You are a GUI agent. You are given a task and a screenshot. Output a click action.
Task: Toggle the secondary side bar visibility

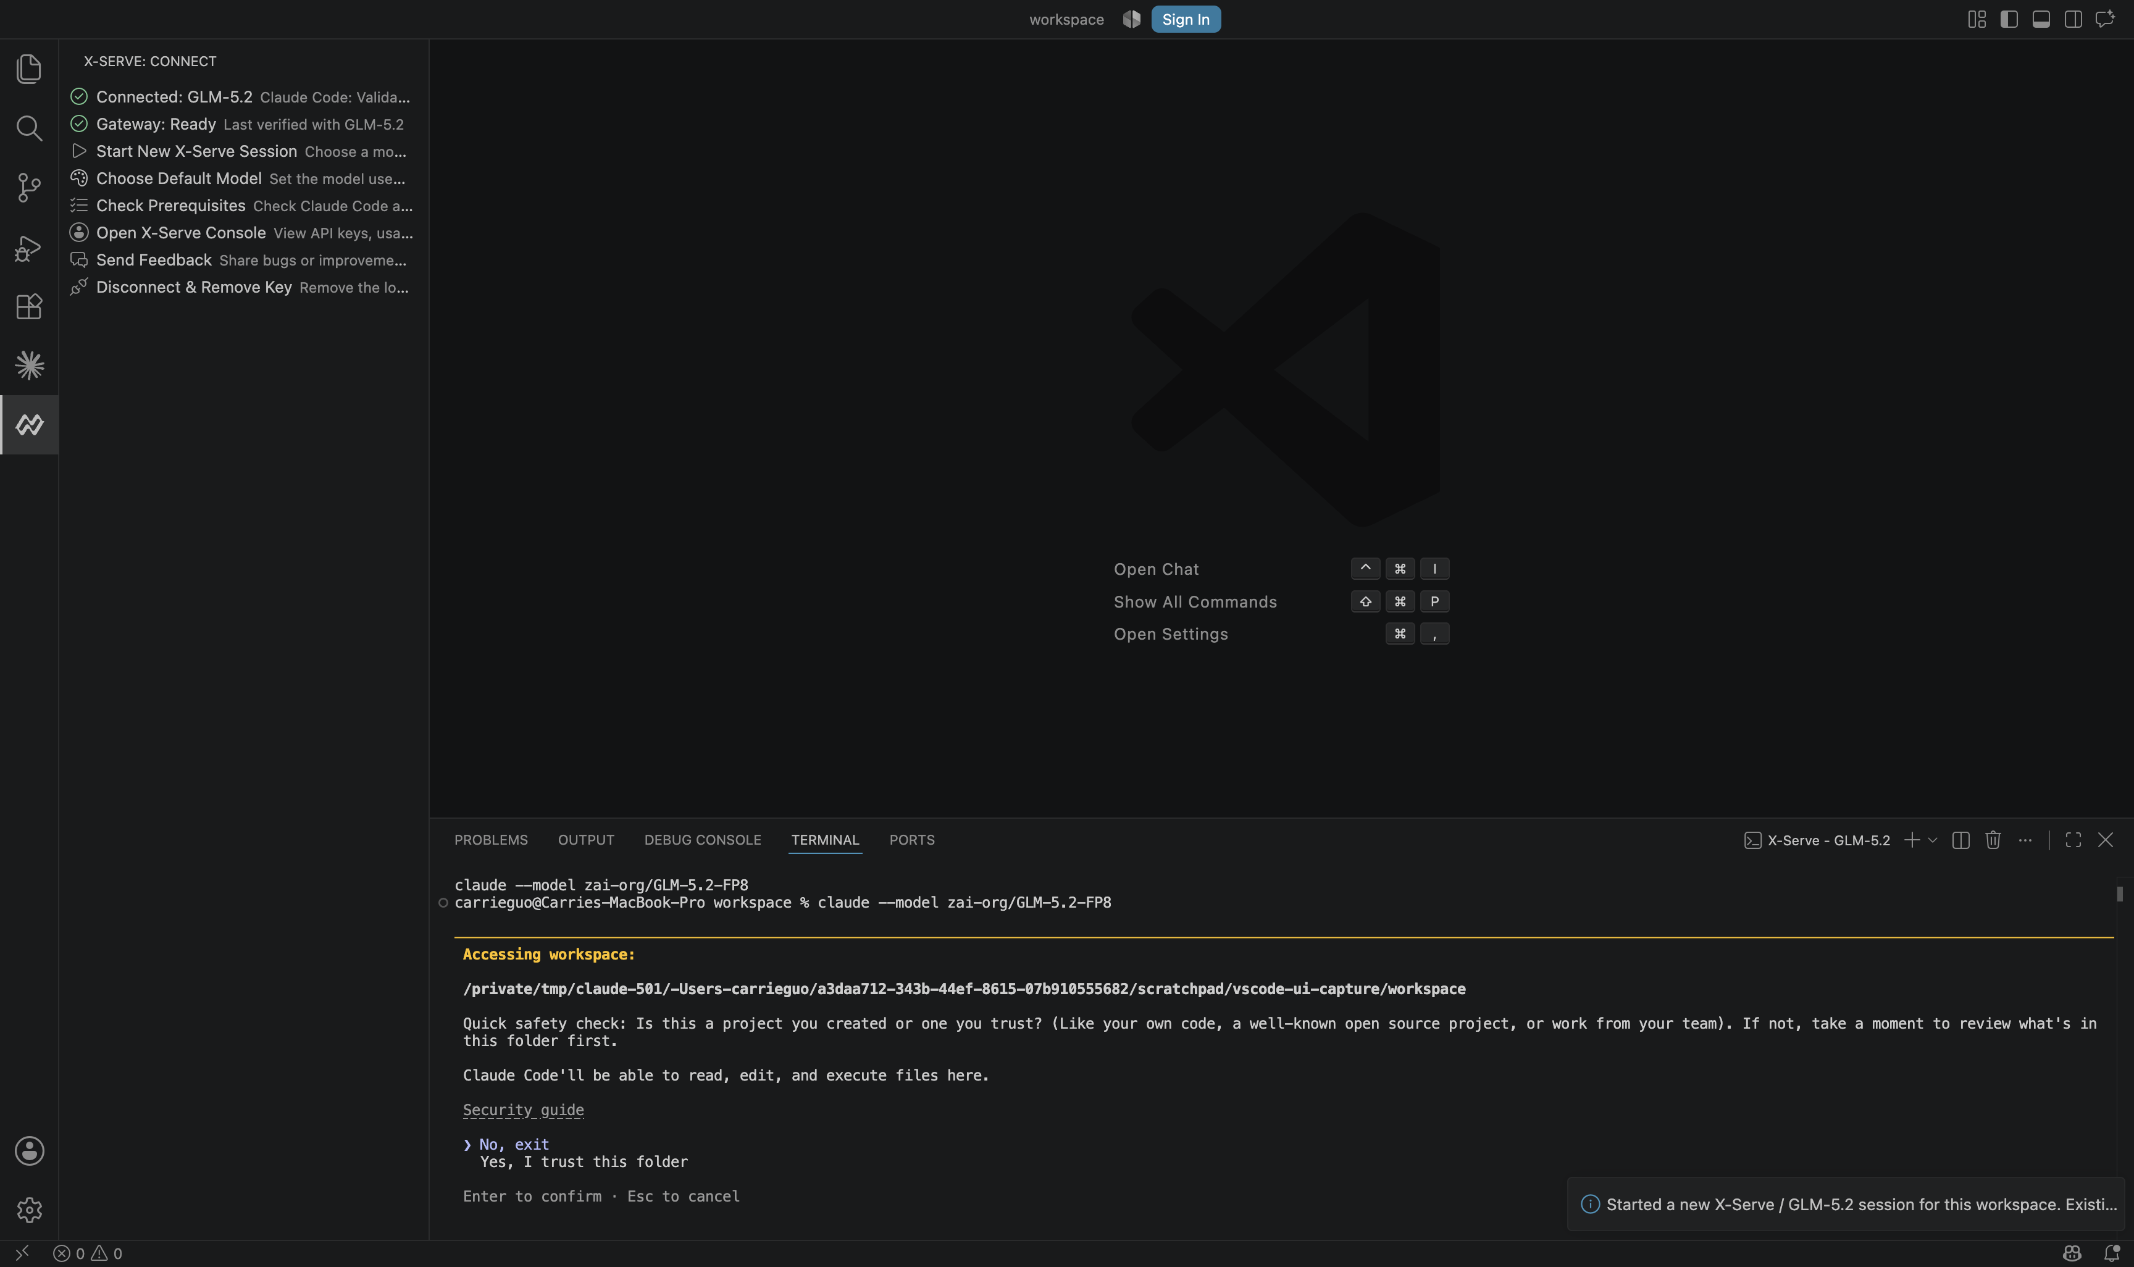(x=2073, y=19)
